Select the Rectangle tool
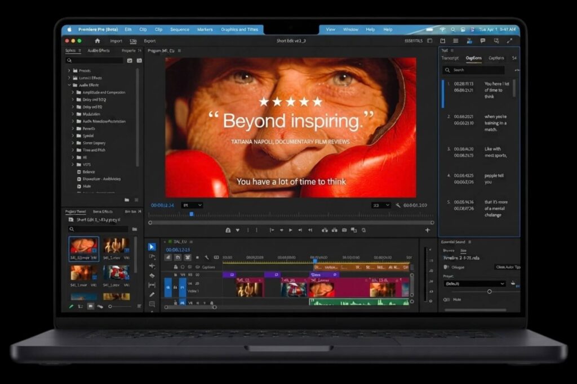The width and height of the screenshot is (577, 384). point(152,304)
